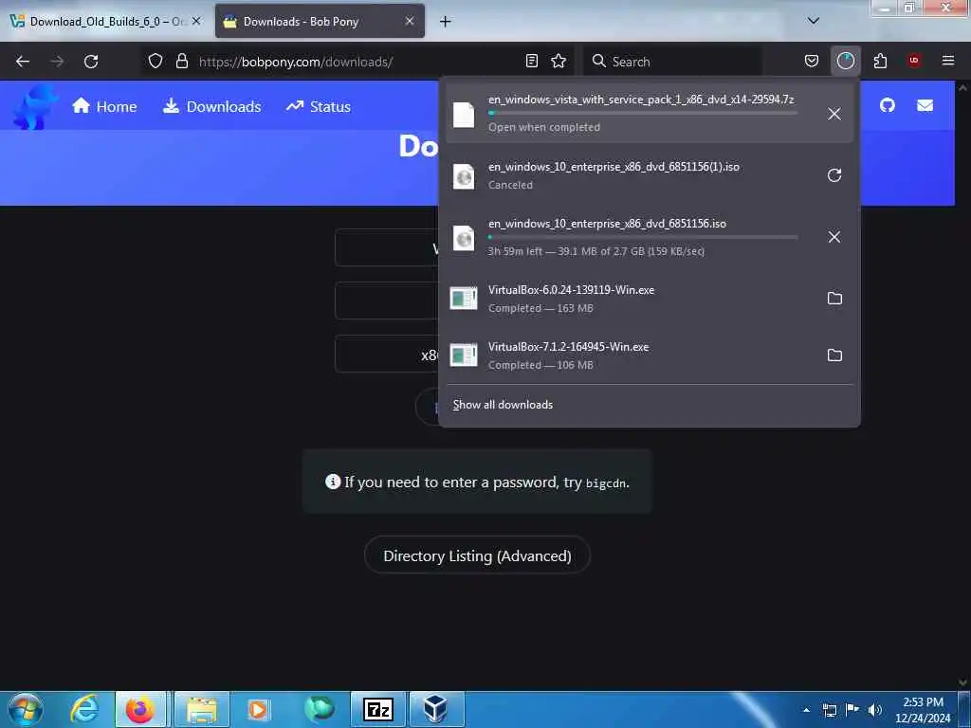
Task: Show VirtualBox-6.0.24 installer in folder
Action: tap(834, 299)
